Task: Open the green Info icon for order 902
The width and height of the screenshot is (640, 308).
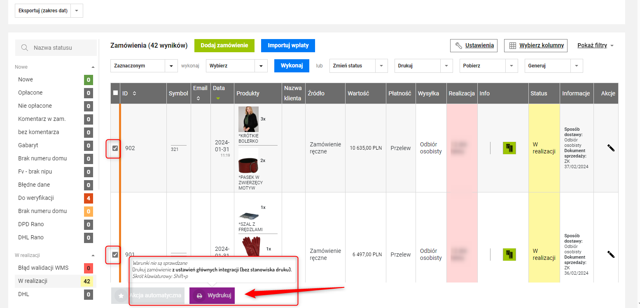Action: pos(509,148)
